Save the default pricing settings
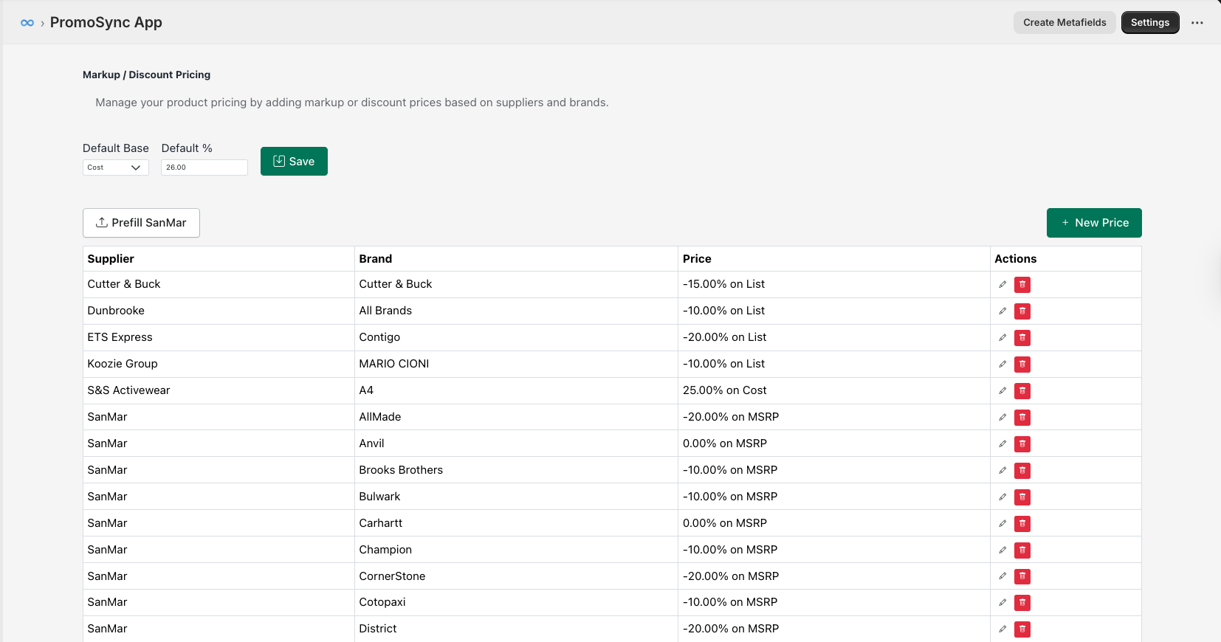Screen dimensions: 1221x642 pyautogui.click(x=294, y=162)
